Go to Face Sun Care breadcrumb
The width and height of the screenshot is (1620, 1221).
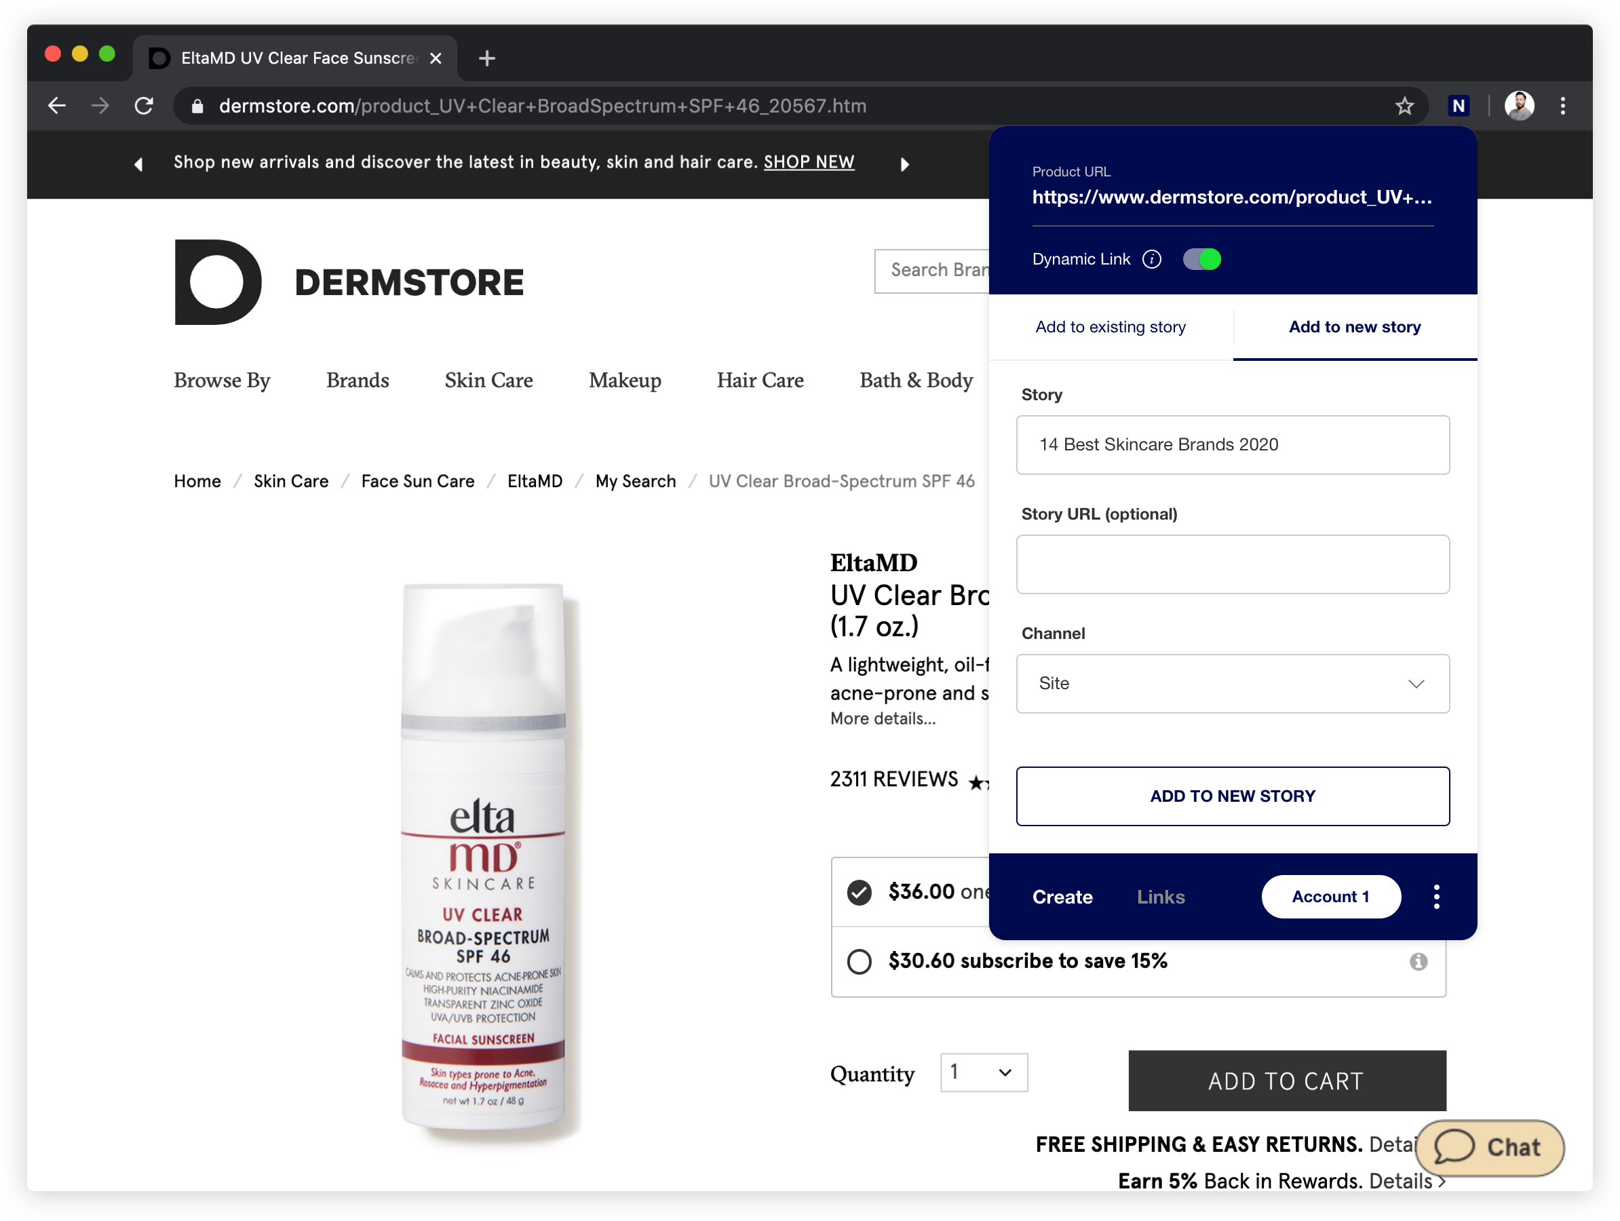[x=417, y=481]
